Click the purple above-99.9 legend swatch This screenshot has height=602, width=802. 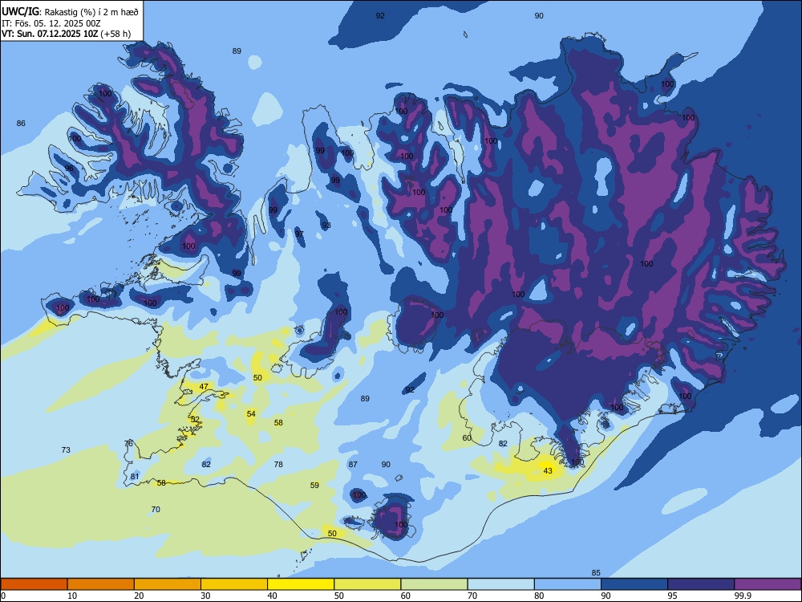tap(768, 584)
